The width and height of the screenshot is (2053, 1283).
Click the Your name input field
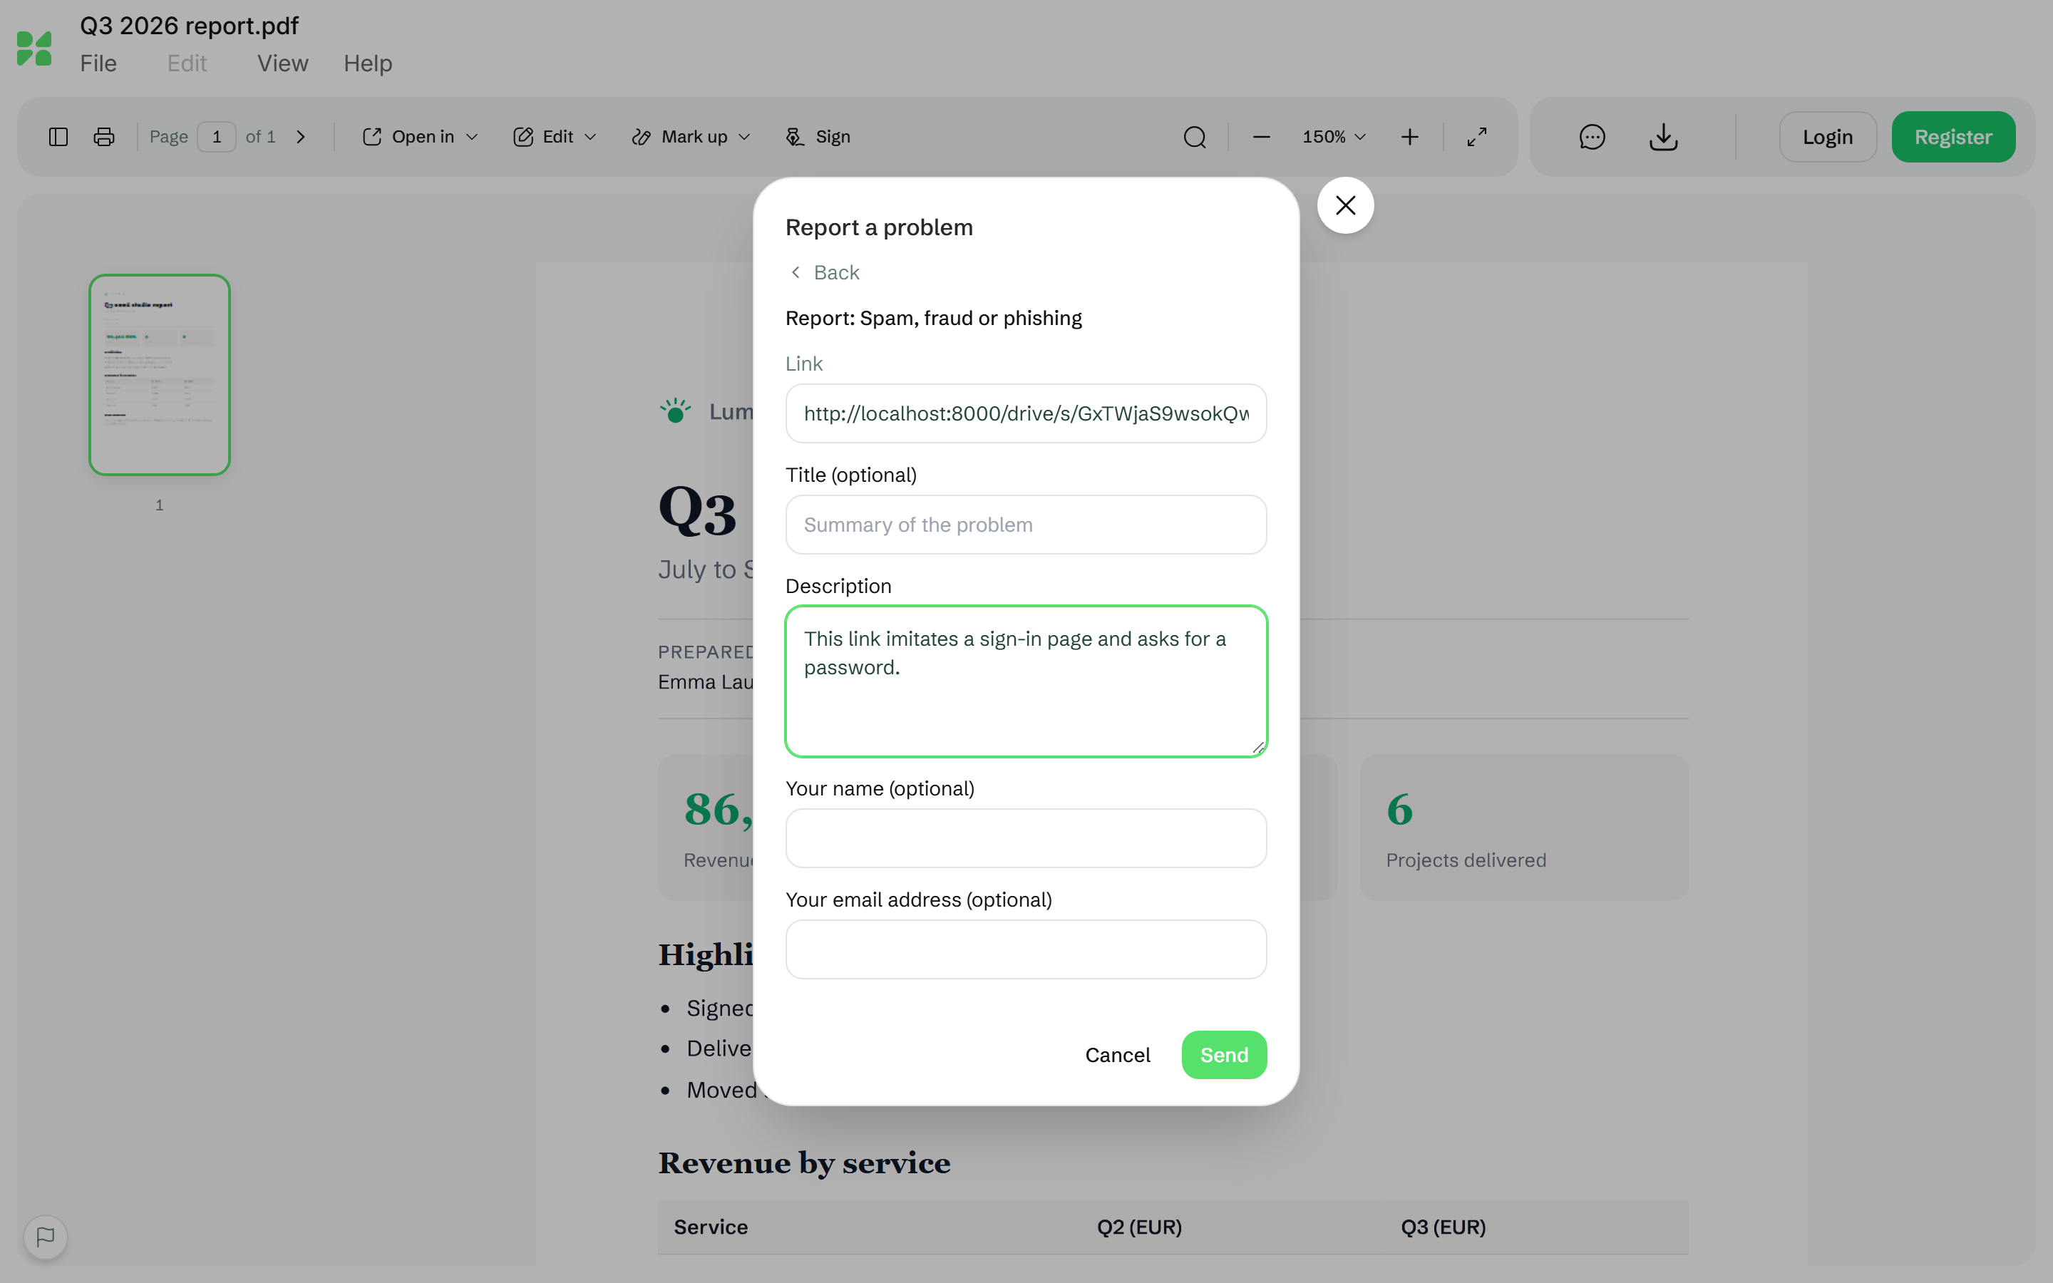[x=1026, y=838]
